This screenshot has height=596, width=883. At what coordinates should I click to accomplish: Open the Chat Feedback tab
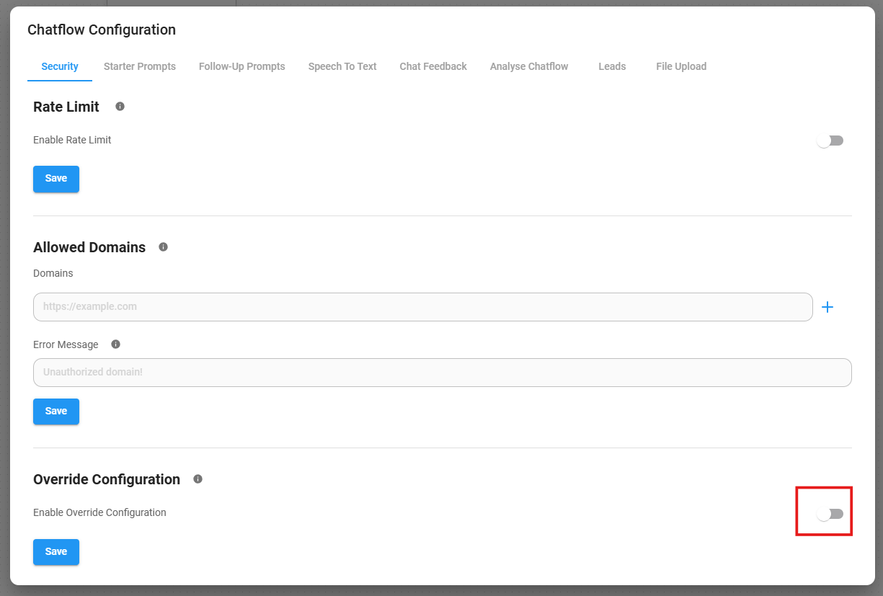tap(433, 66)
